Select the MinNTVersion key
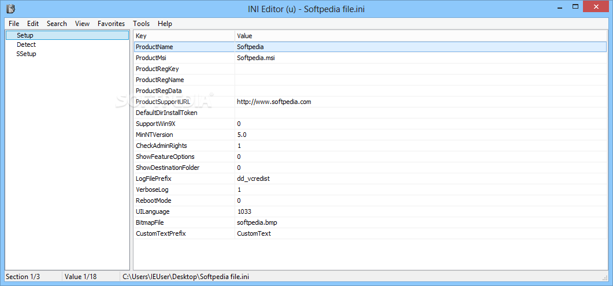This screenshot has height=286, width=613. (154, 135)
